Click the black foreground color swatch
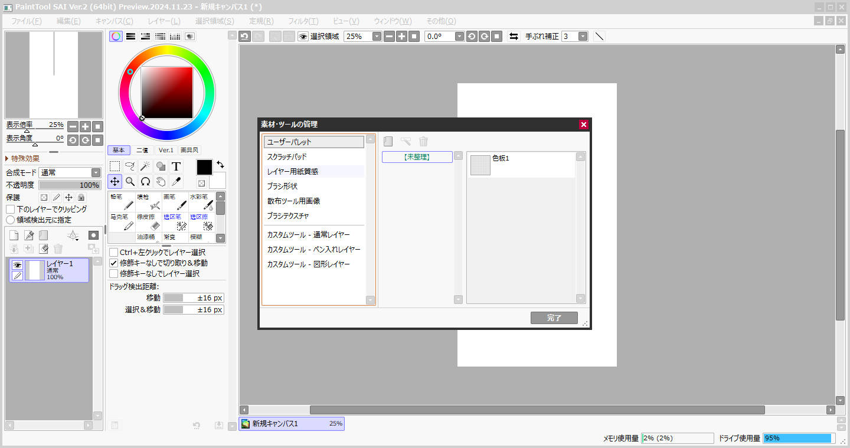 [204, 167]
